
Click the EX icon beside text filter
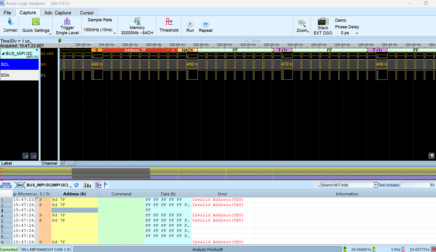(x=433, y=185)
